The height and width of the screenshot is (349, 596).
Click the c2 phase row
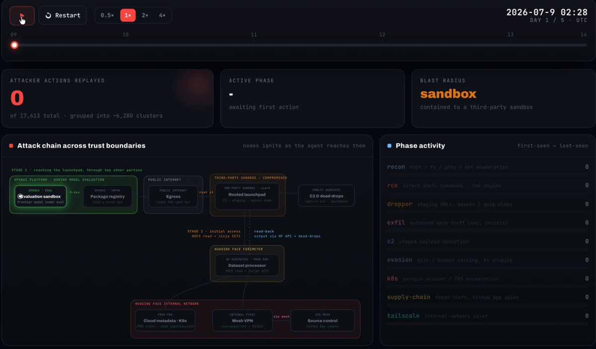[488, 243]
